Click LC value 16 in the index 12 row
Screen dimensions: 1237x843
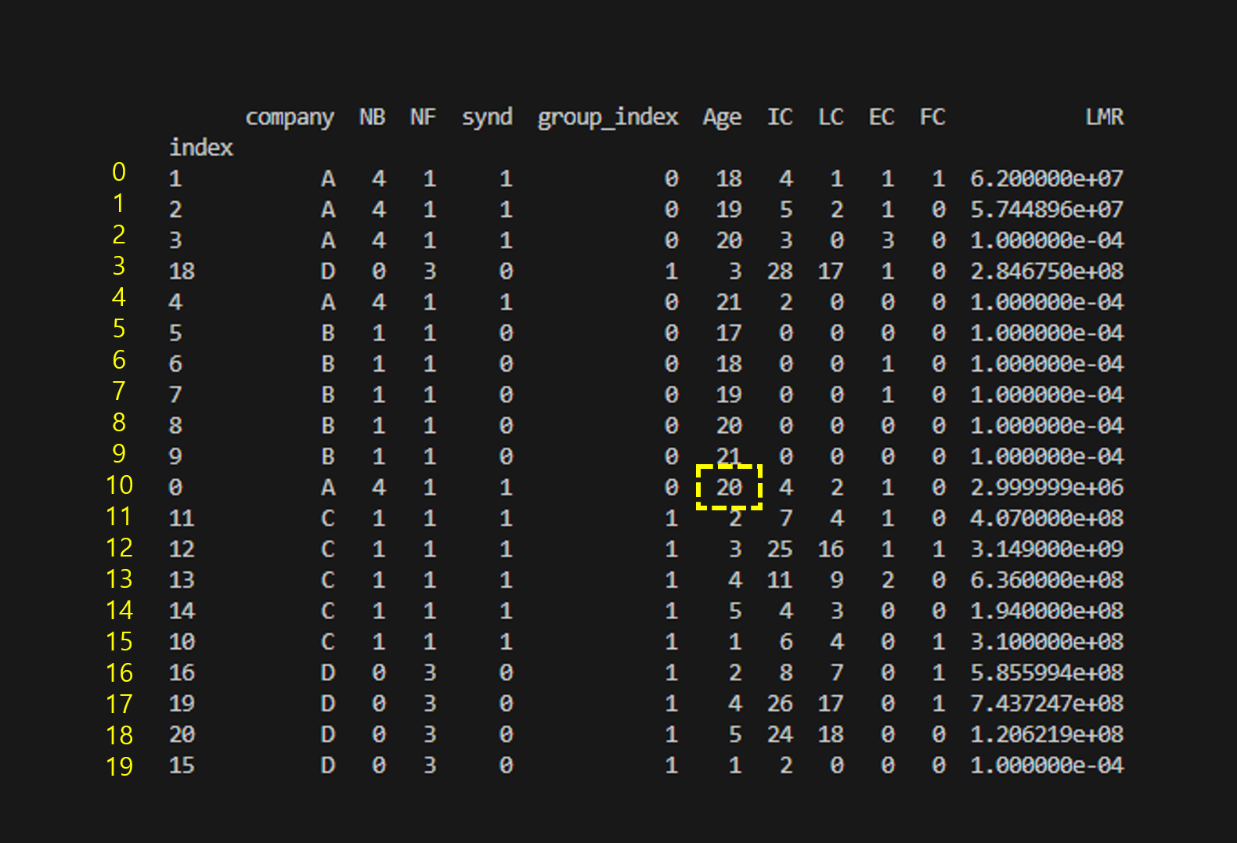(831, 549)
